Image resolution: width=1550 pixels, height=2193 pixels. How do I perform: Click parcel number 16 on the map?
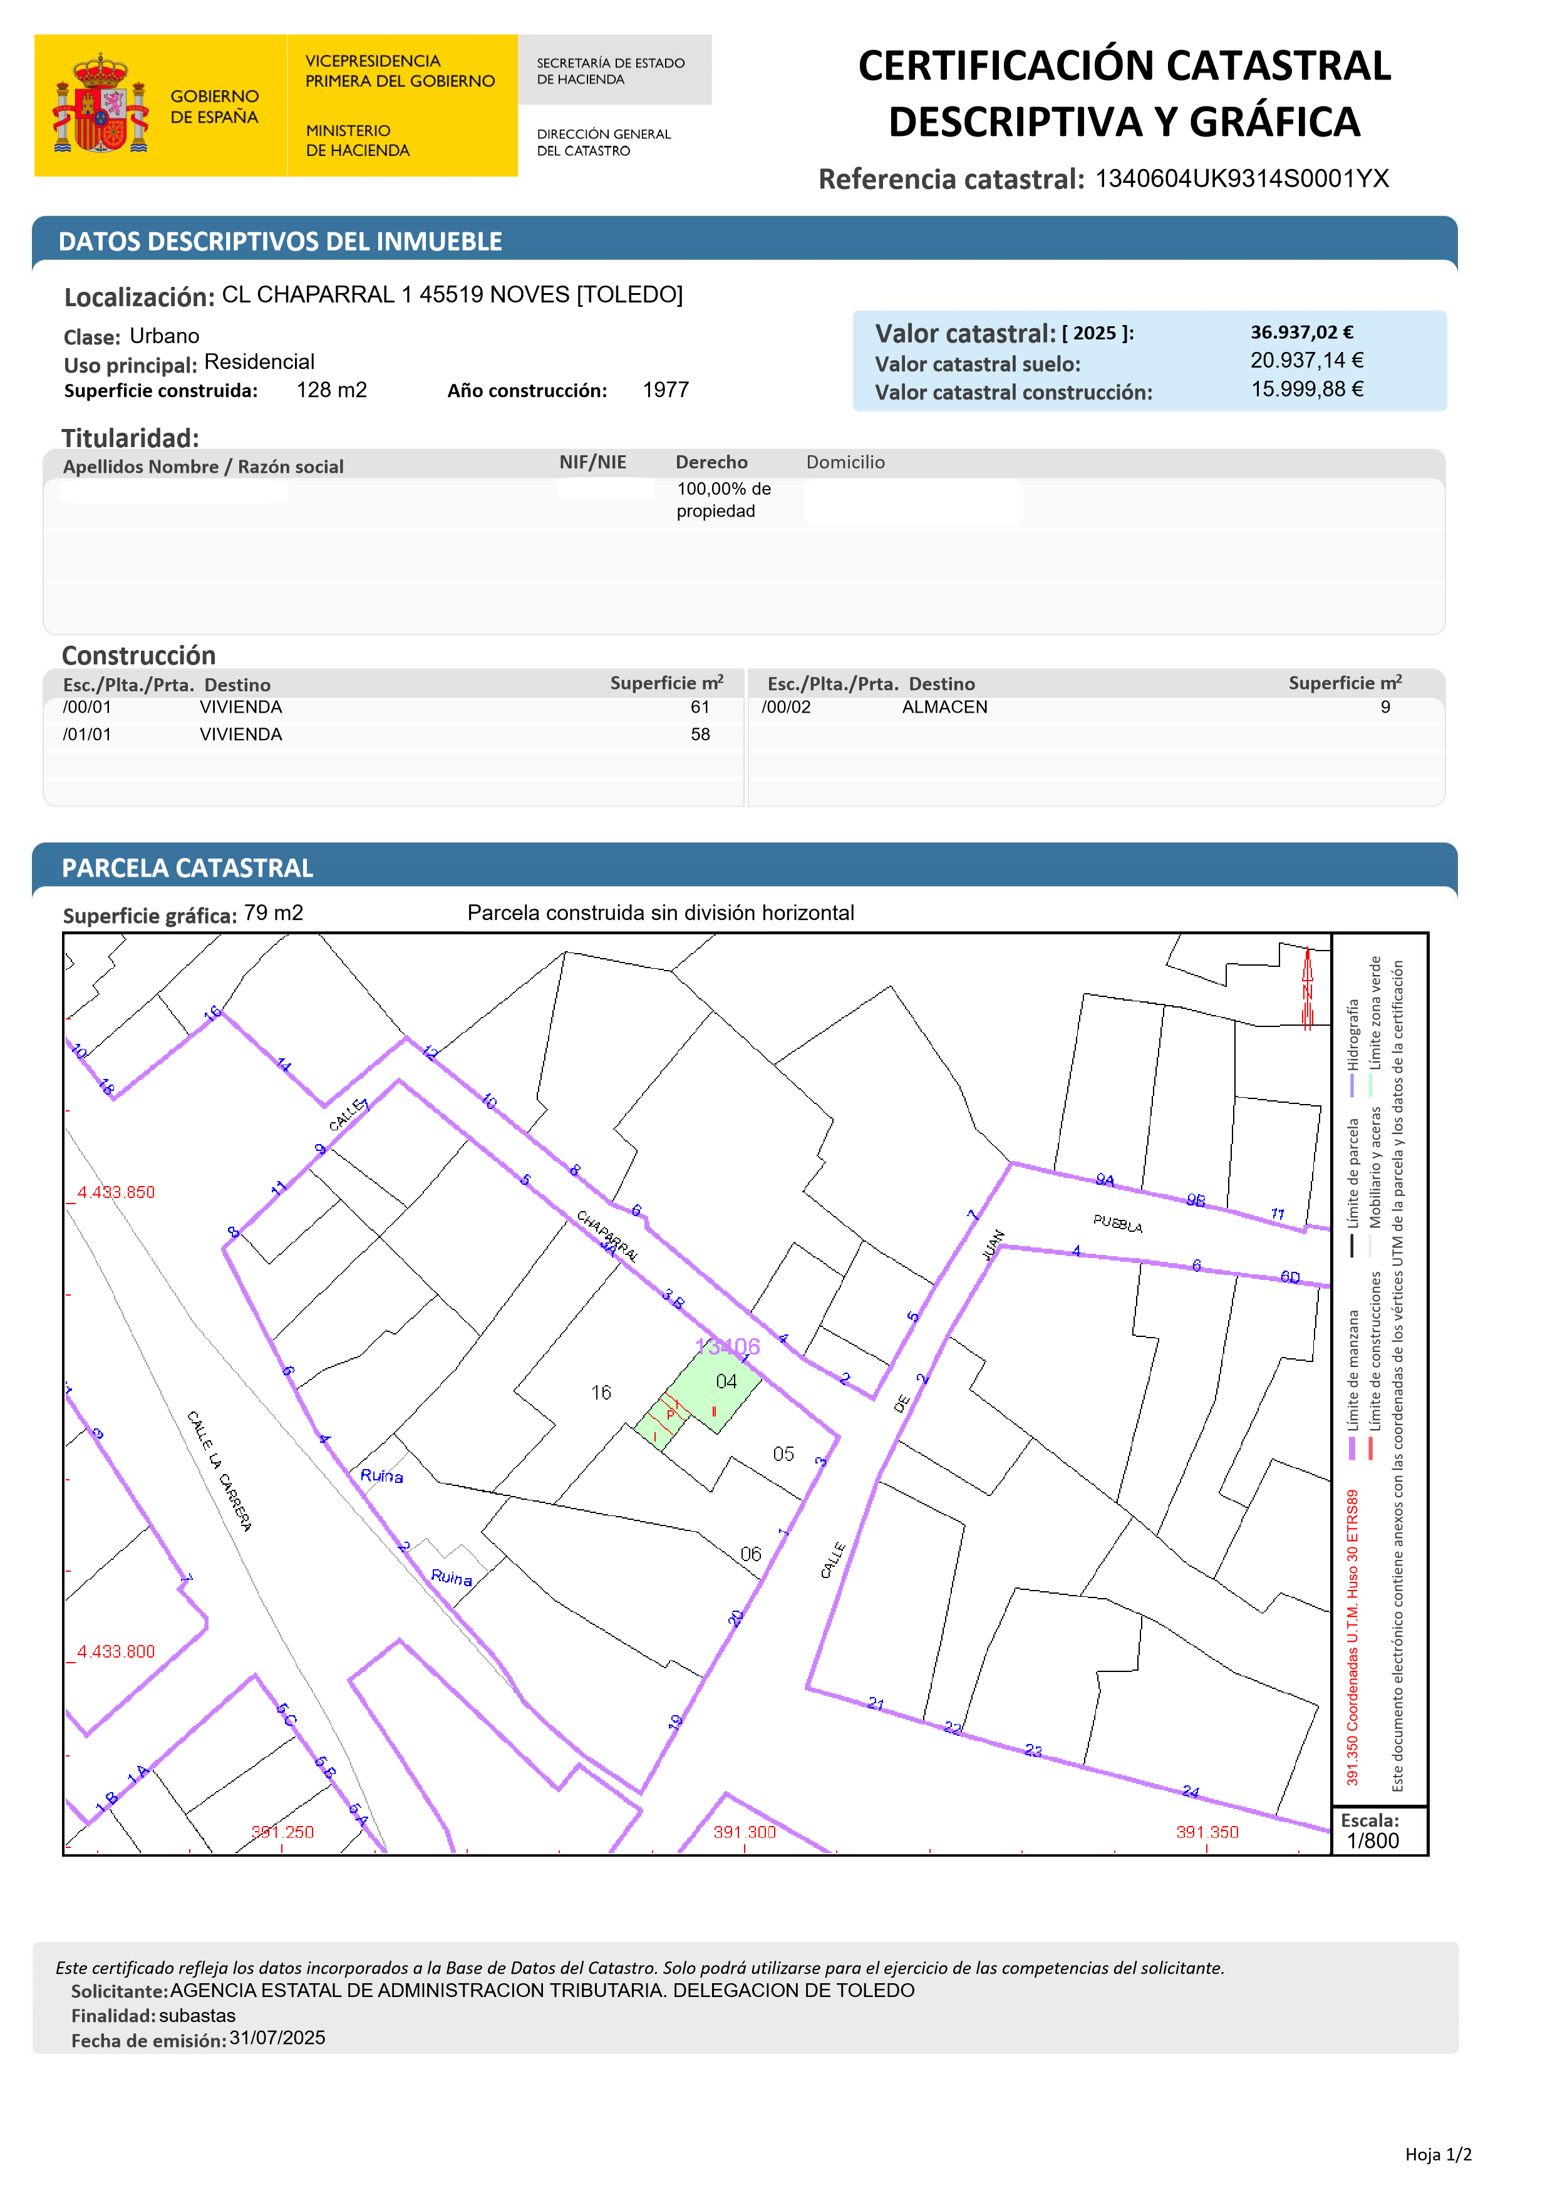(x=601, y=1393)
